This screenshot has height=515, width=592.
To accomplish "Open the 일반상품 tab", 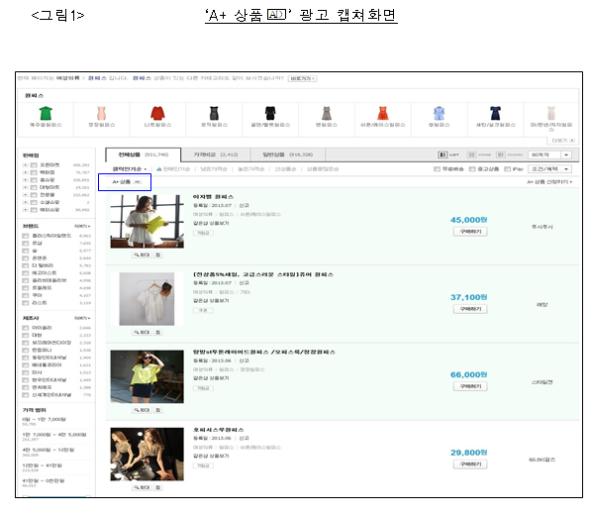I will (287, 154).
